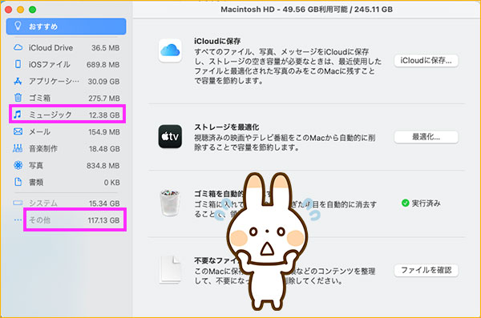Click the その他 ellipsis icon
This screenshot has height=318, width=481.
(x=18, y=219)
